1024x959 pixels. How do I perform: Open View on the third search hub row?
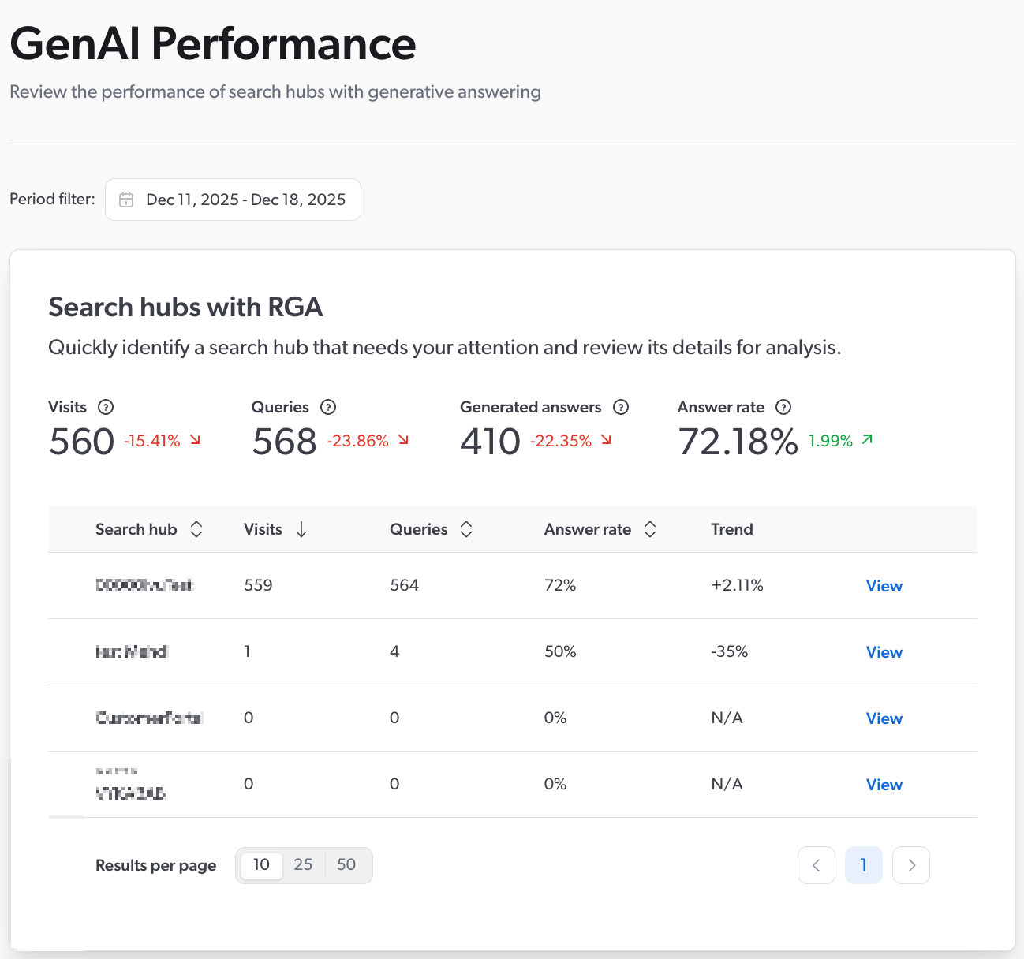[884, 718]
